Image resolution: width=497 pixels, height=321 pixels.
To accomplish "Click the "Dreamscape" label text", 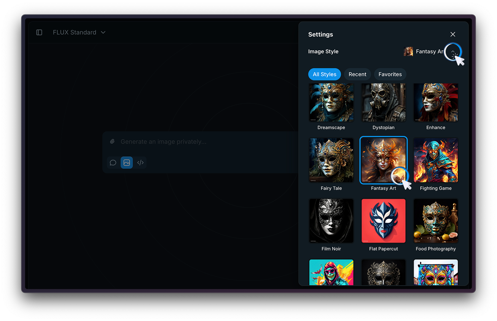I will point(331,128).
